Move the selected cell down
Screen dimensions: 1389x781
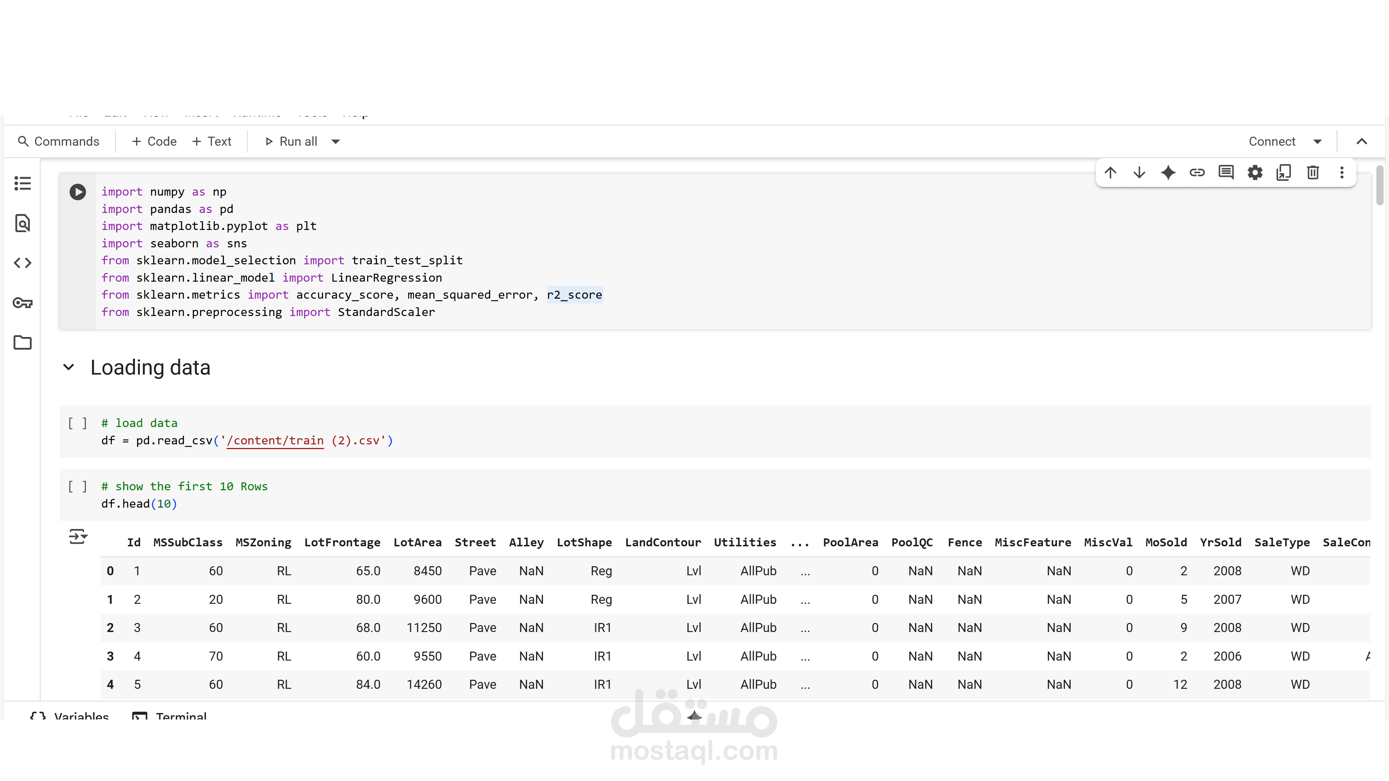click(1139, 172)
